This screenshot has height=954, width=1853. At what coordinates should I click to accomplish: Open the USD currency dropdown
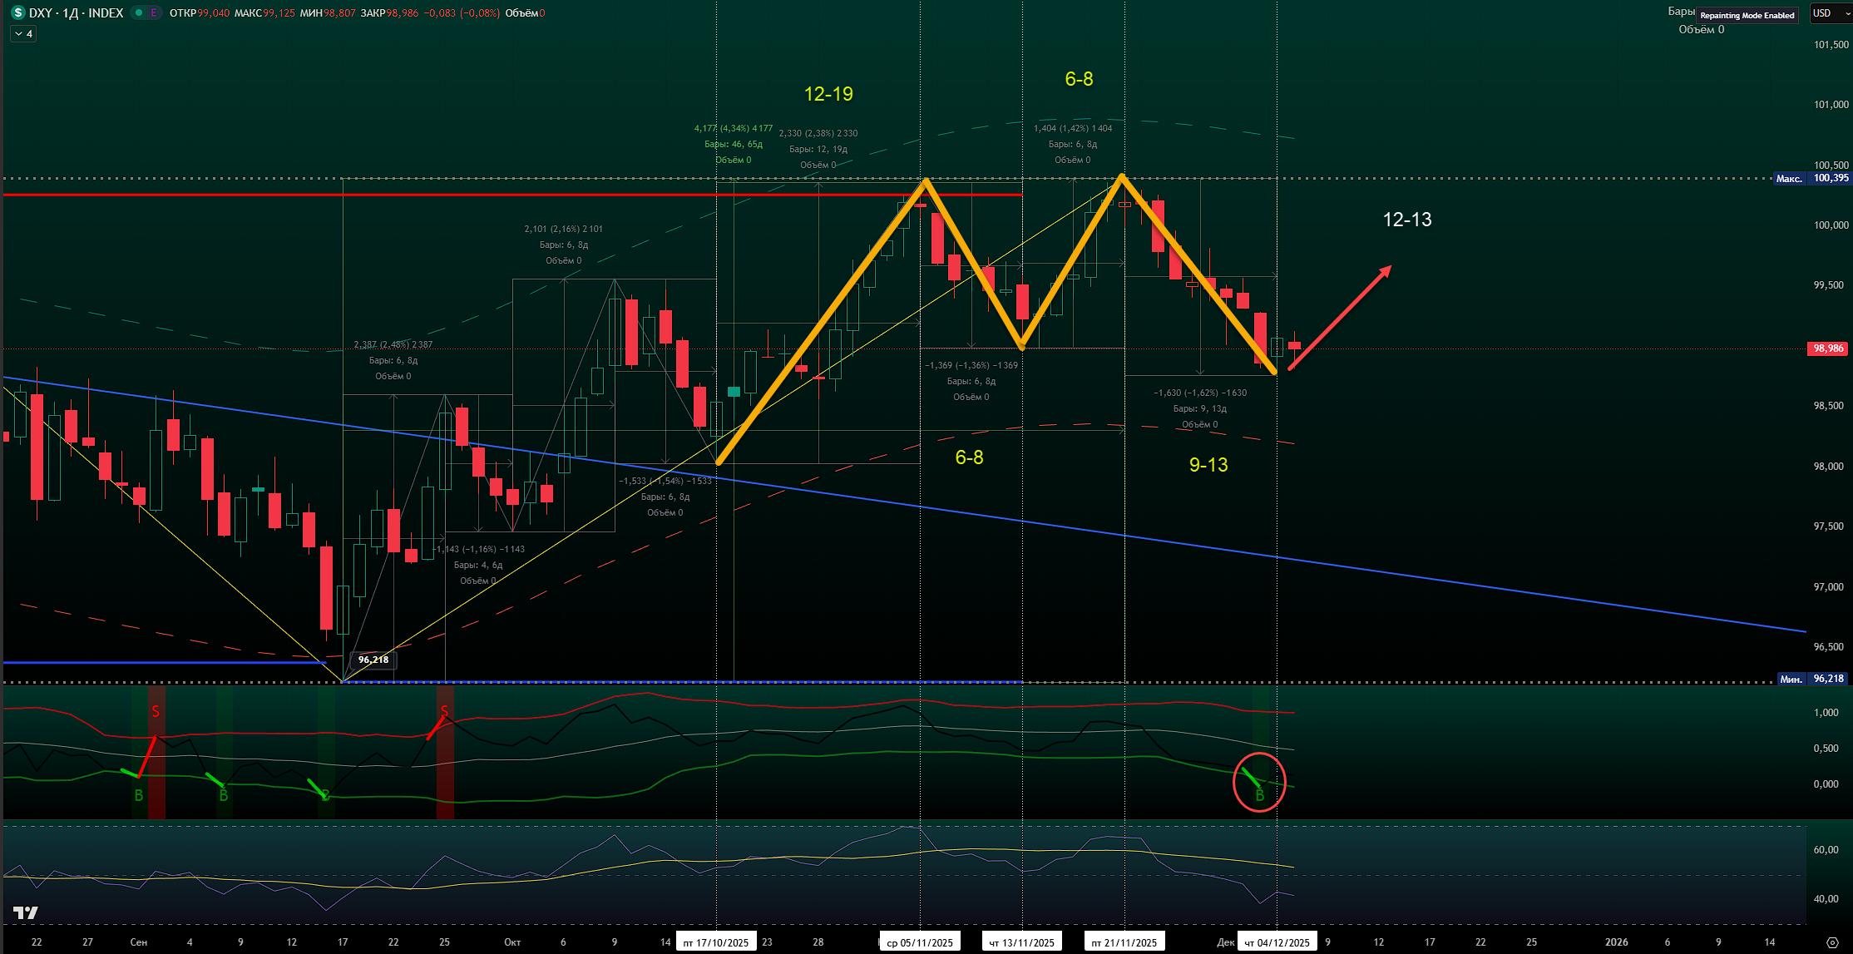[1831, 13]
